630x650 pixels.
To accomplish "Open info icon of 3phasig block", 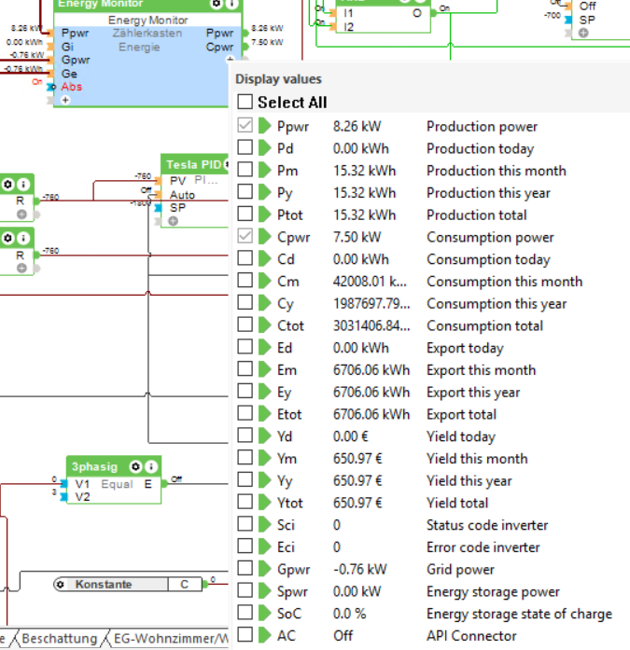I will pos(151,467).
